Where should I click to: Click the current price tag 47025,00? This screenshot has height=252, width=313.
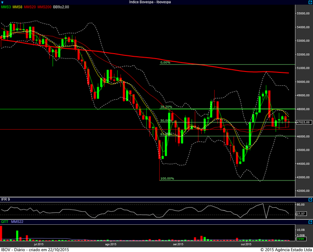(304, 122)
